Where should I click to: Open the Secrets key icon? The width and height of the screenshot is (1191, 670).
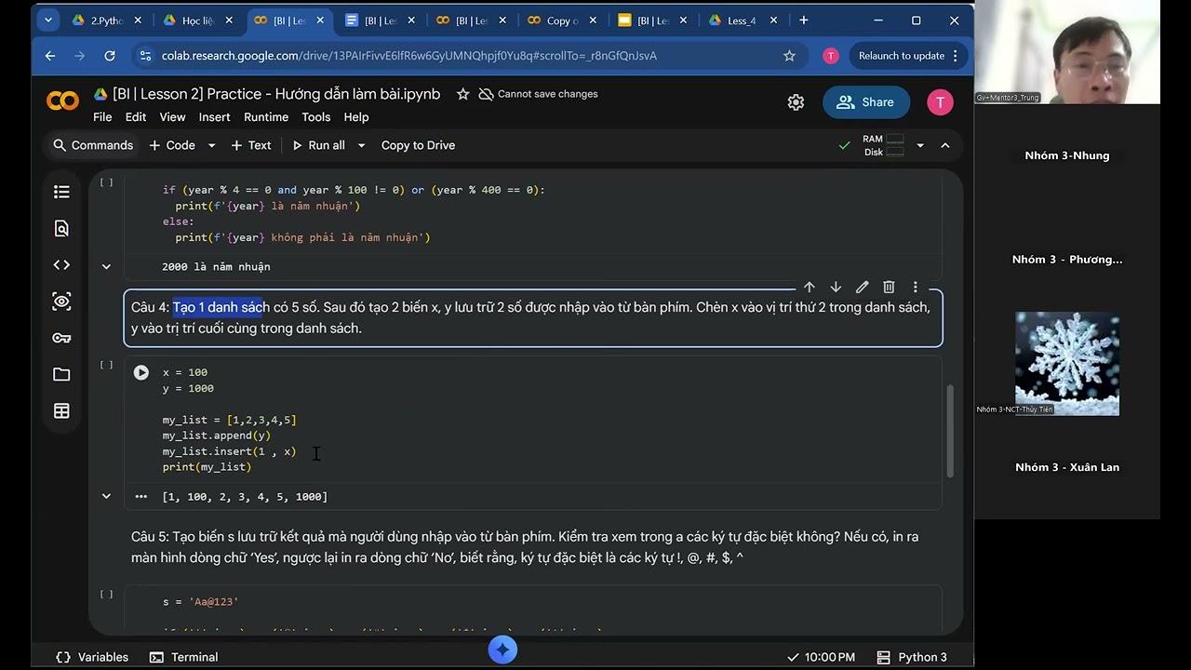click(x=61, y=338)
